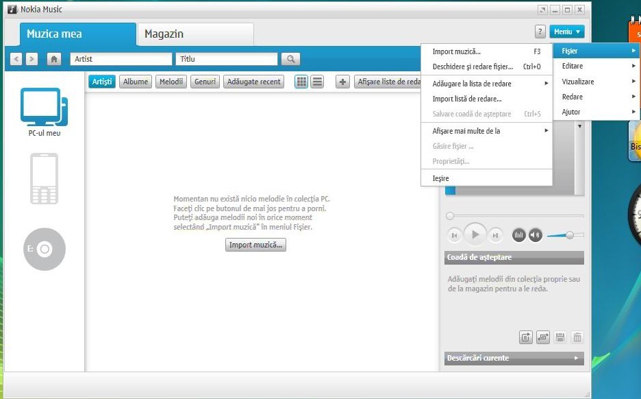Choose Import listă de redare... menu entry
The height and width of the screenshot is (399, 641).
[486, 99]
